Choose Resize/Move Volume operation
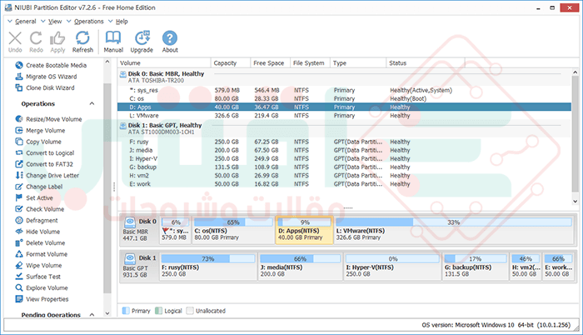Image resolution: width=583 pixels, height=335 pixels. coord(48,119)
